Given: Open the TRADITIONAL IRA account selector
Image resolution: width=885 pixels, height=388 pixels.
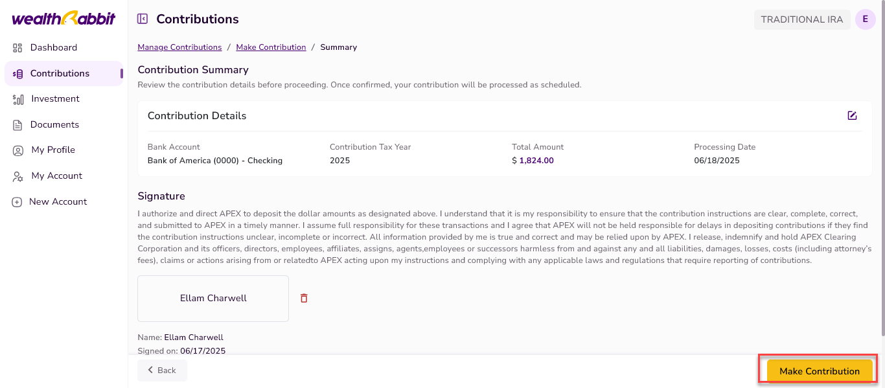Looking at the screenshot, I should (801, 19).
